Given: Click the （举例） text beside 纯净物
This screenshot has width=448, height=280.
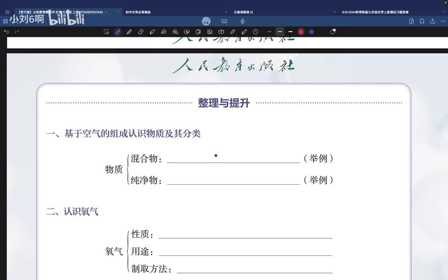Looking at the screenshot, I should (318, 180).
